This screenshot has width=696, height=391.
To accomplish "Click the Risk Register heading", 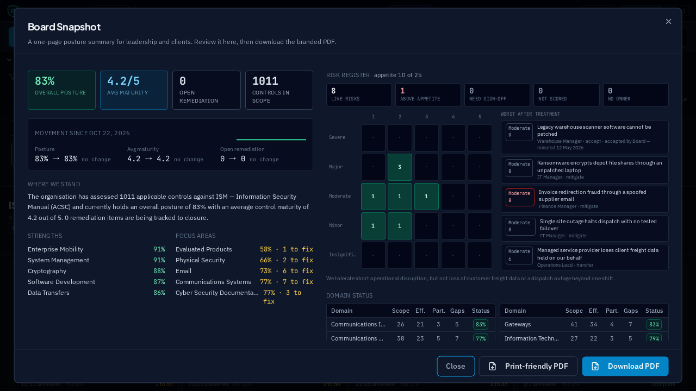I will [x=348, y=75].
